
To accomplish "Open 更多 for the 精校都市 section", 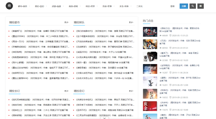I will [x=67, y=22].
